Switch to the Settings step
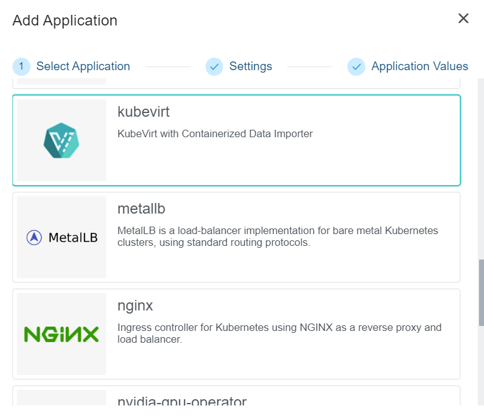The width and height of the screenshot is (484, 416). tap(250, 66)
